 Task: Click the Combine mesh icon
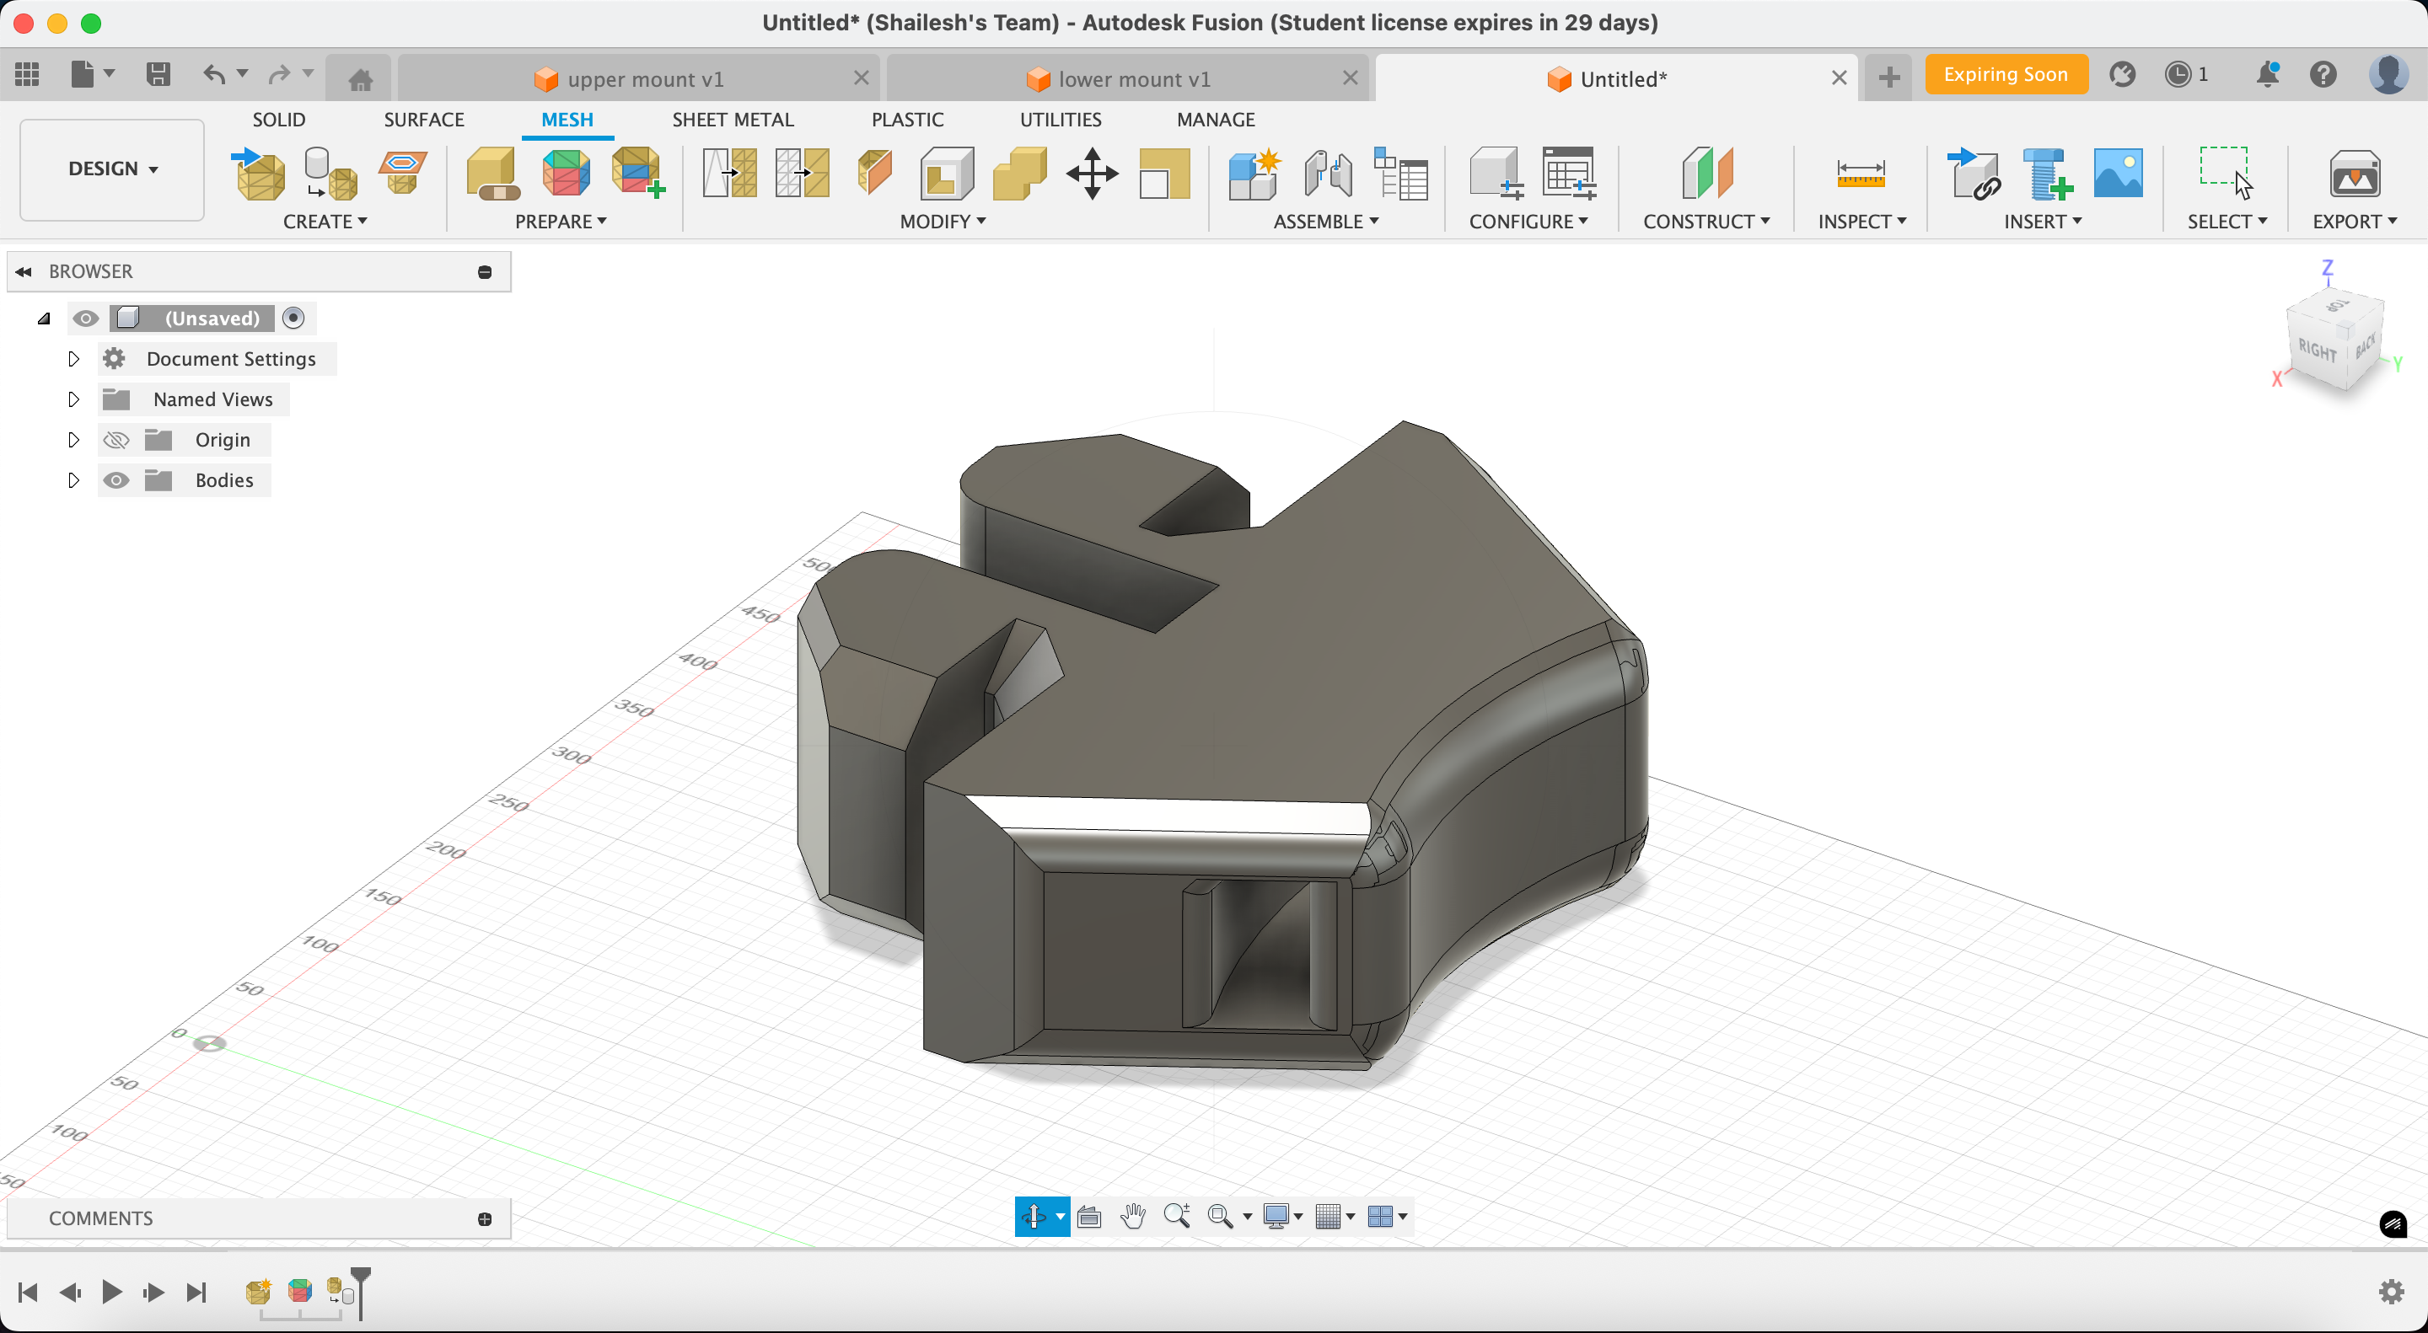click(x=1019, y=174)
